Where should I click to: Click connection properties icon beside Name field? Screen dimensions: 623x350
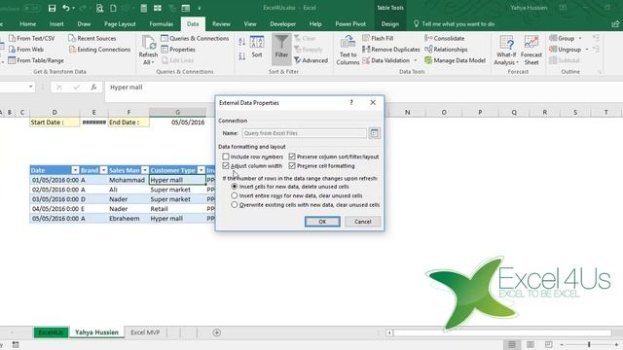[x=374, y=133]
